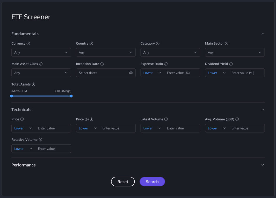Click the Inception Date info icon
Image resolution: width=276 pixels, height=198 pixels.
click(102, 64)
